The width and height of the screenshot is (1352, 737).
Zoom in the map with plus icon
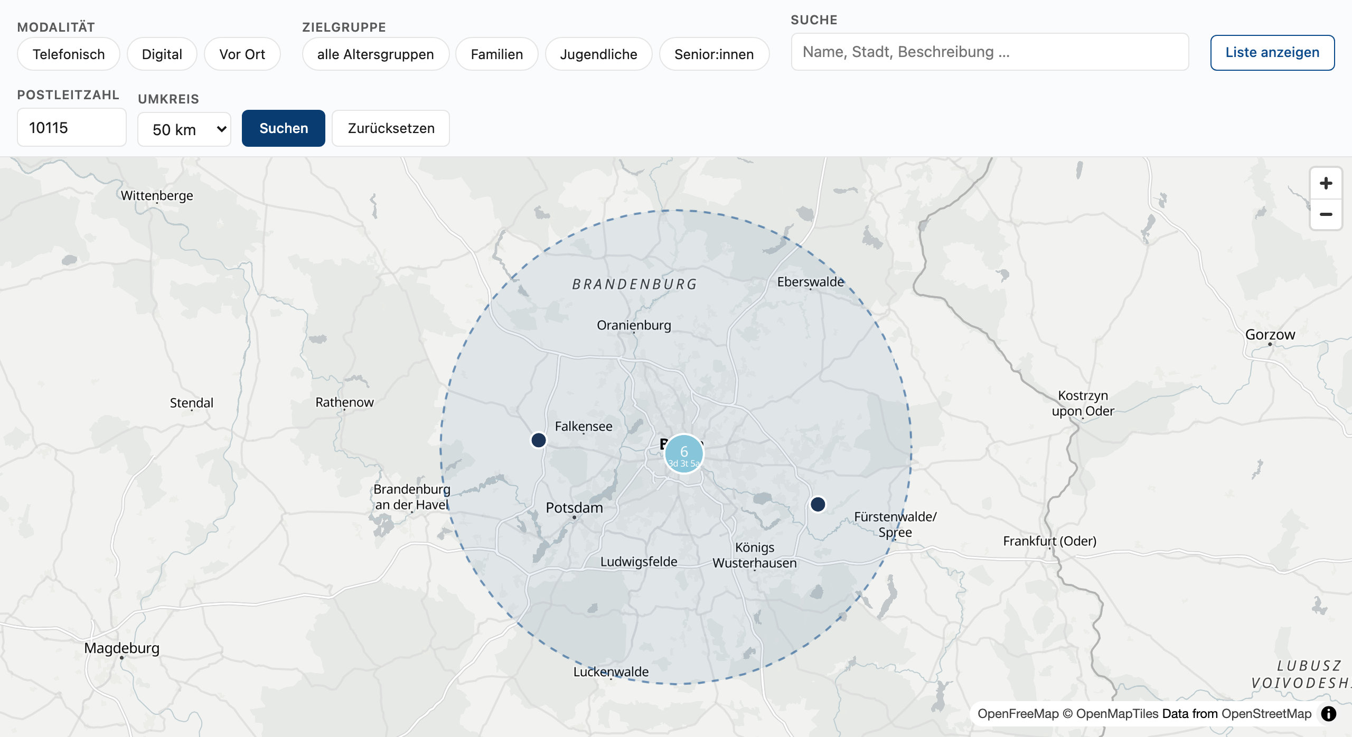coord(1326,184)
